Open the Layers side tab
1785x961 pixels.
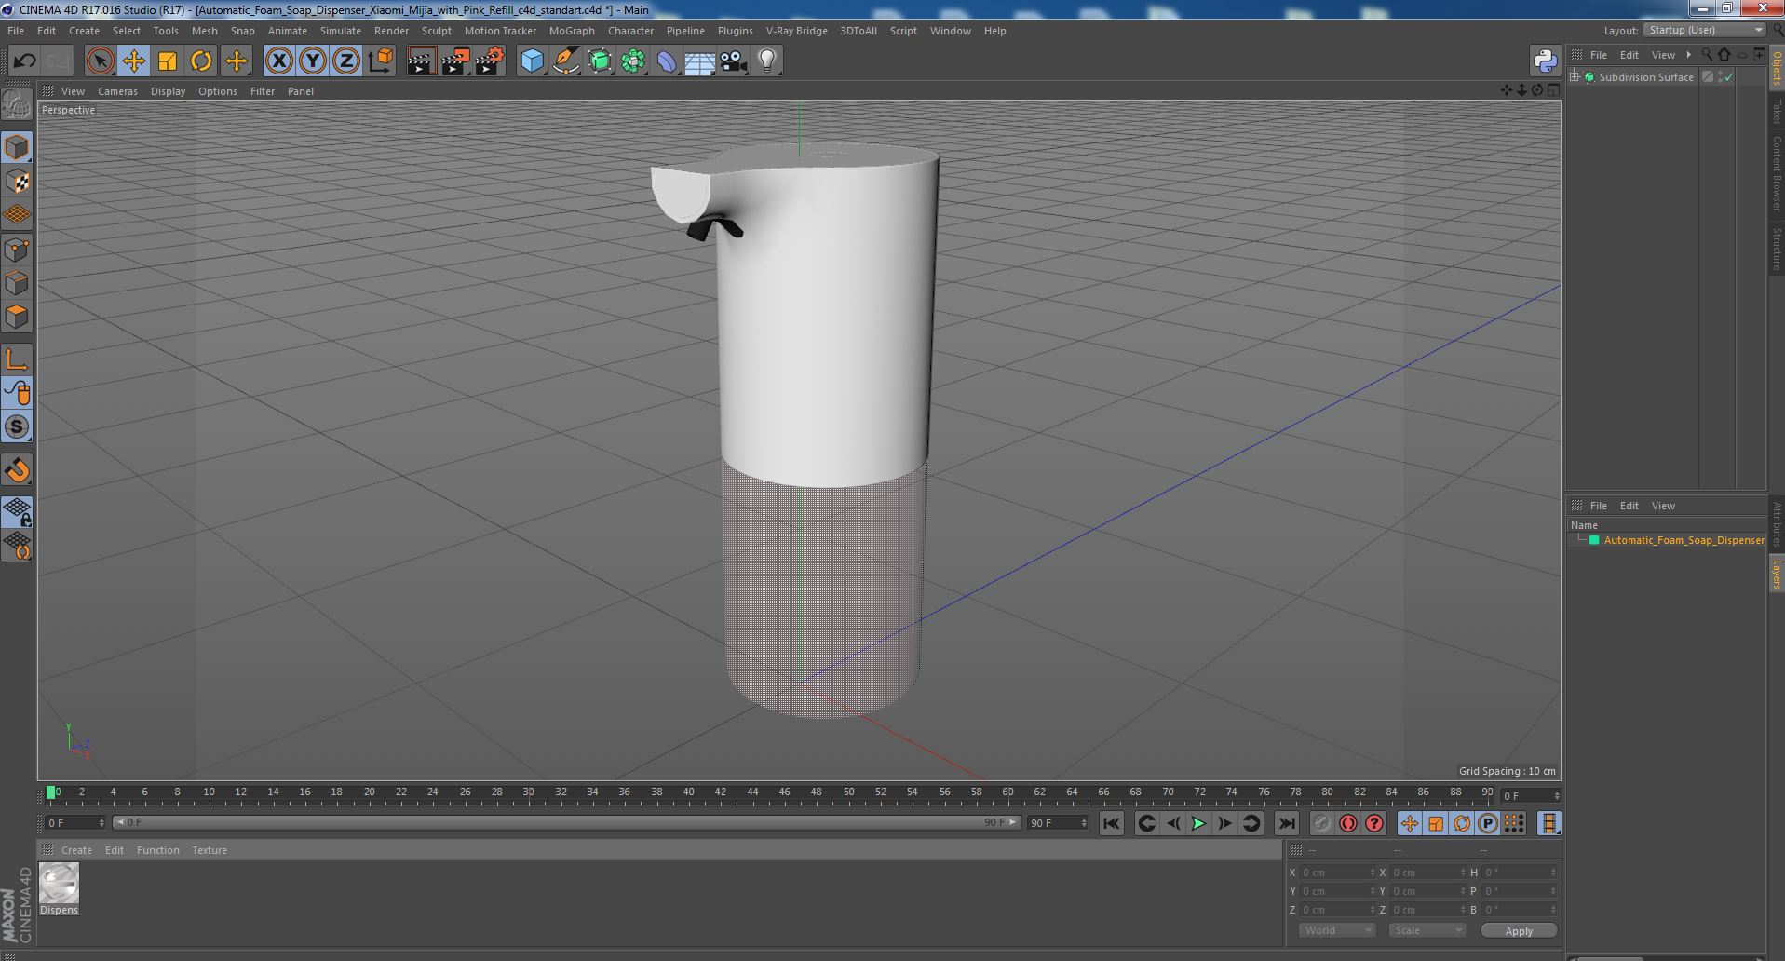1777,575
